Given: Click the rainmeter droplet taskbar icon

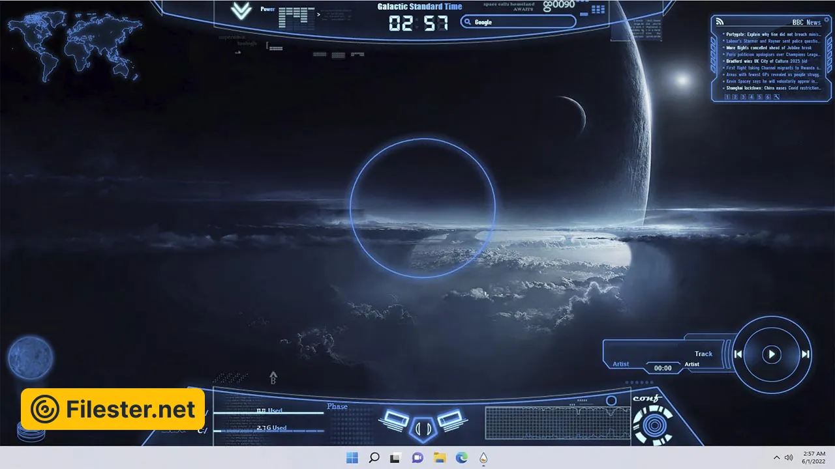Looking at the screenshot, I should (483, 458).
